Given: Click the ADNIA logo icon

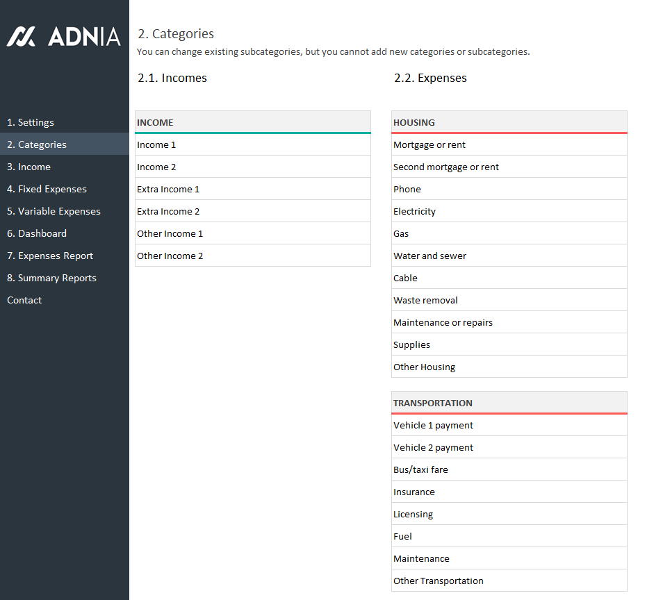Looking at the screenshot, I should click(22, 37).
